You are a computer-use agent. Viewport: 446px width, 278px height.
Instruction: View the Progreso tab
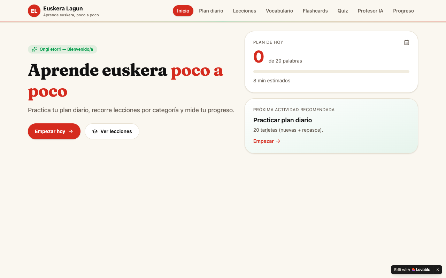[x=403, y=11]
